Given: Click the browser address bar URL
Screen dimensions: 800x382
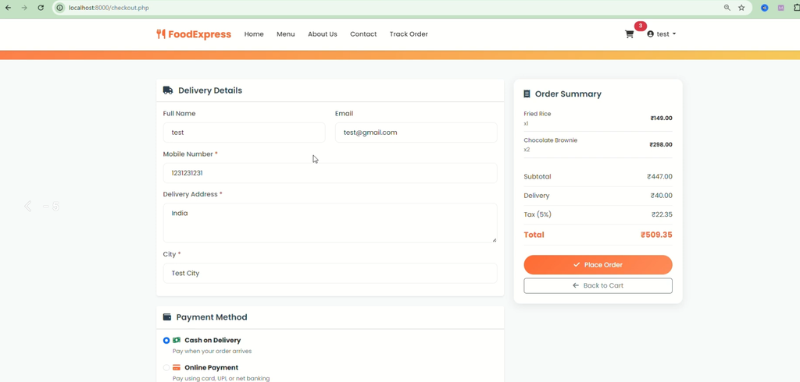Looking at the screenshot, I should point(109,8).
